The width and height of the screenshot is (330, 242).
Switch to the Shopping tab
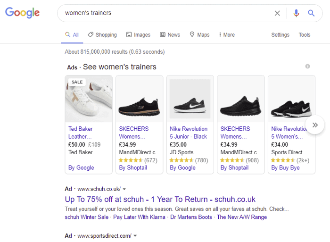tap(102, 35)
